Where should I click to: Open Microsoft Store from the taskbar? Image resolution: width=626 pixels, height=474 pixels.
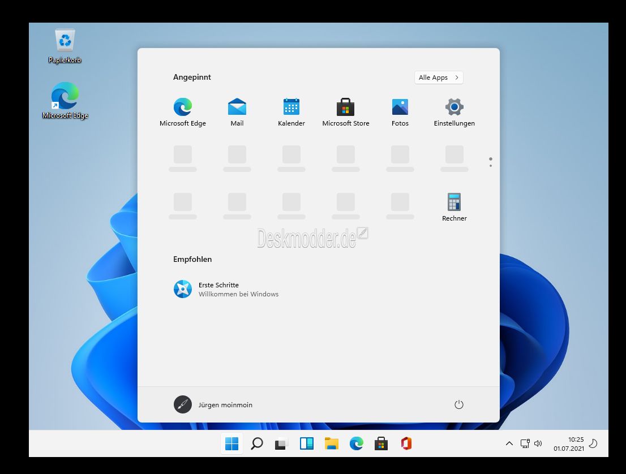coord(381,443)
